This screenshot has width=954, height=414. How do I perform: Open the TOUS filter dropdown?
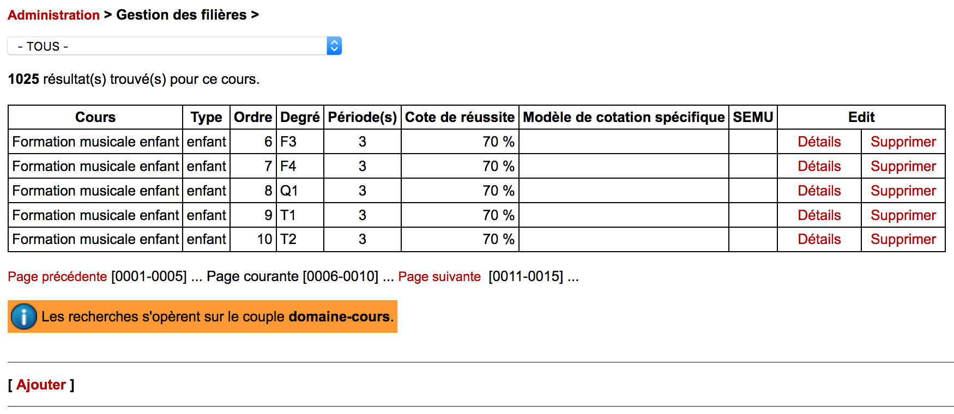(x=174, y=46)
